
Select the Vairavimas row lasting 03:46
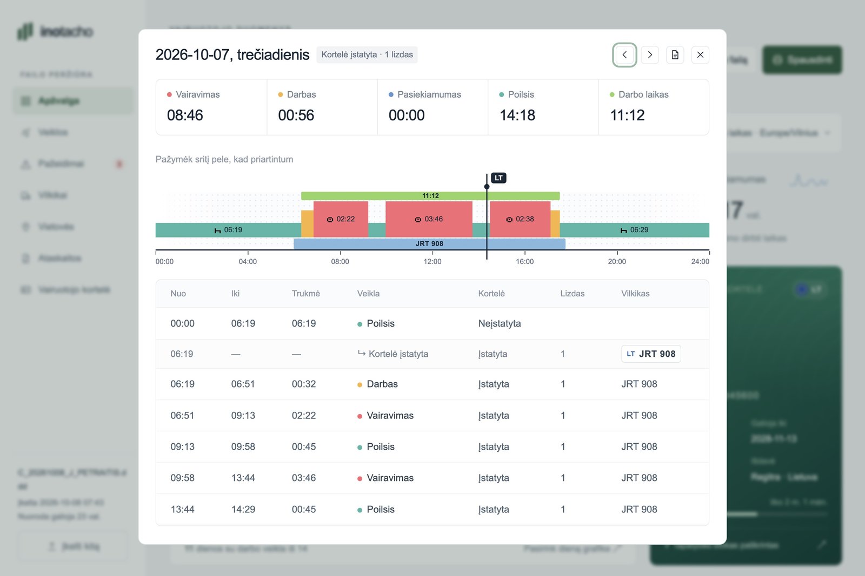[432, 478]
